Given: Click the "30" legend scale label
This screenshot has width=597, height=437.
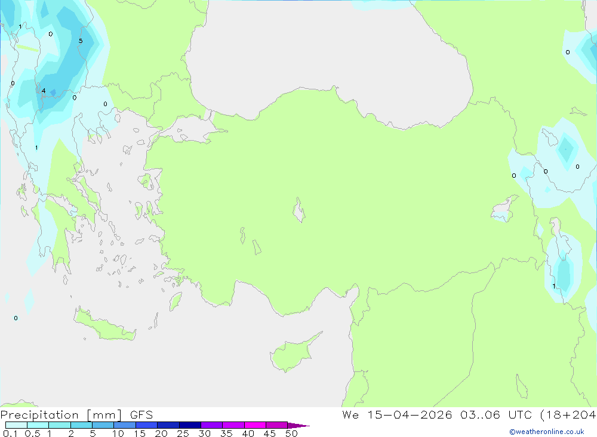Looking at the screenshot, I should (205, 433).
